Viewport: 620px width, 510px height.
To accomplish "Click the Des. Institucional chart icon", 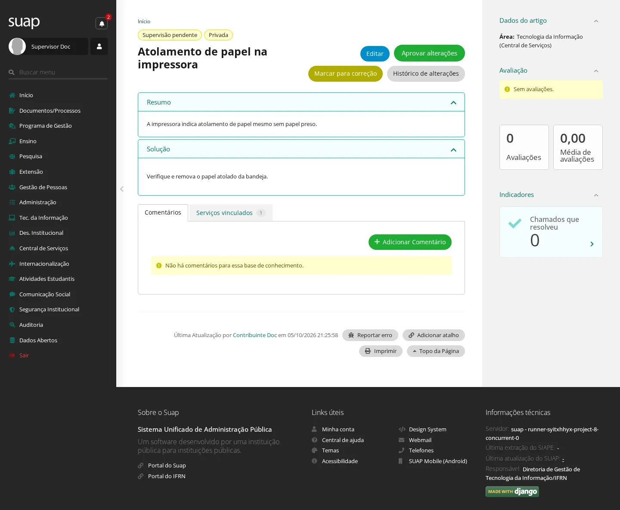I will [12, 233].
